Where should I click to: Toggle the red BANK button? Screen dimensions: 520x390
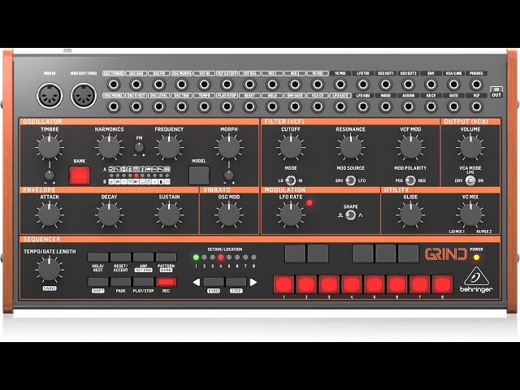tap(80, 175)
